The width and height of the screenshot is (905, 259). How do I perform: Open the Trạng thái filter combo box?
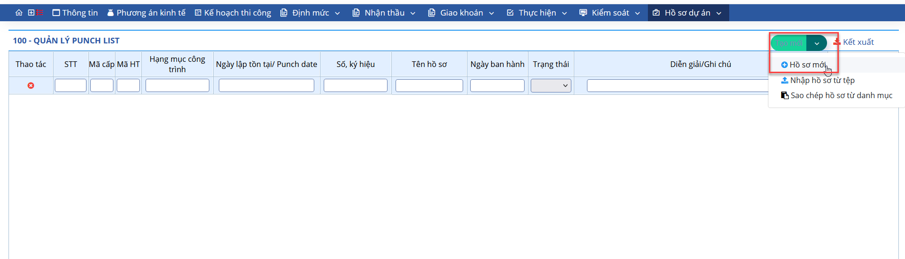tap(551, 85)
